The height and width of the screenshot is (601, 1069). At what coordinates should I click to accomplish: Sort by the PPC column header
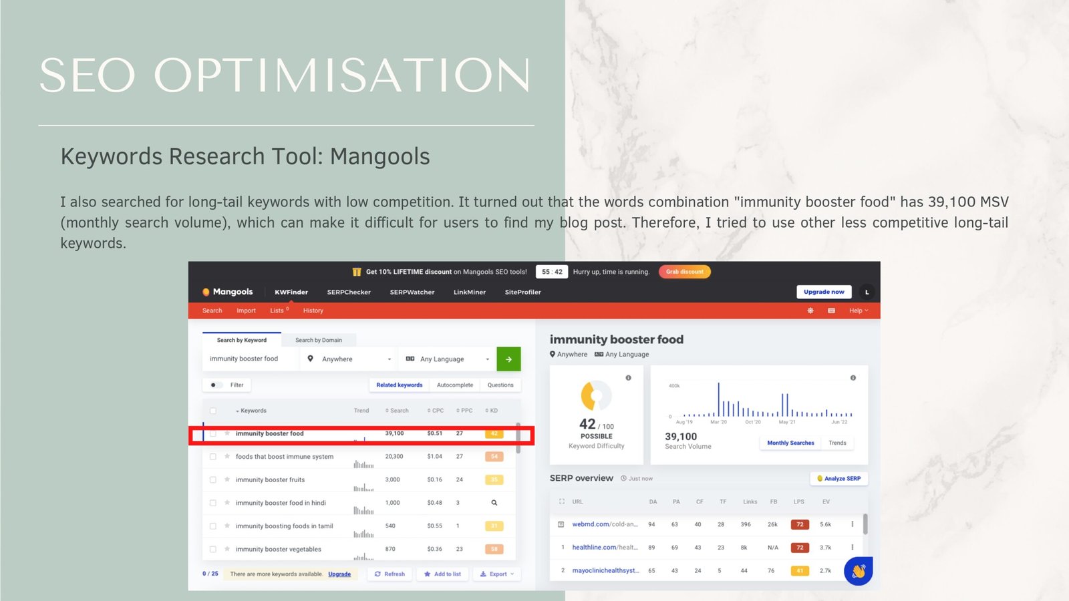click(x=464, y=411)
